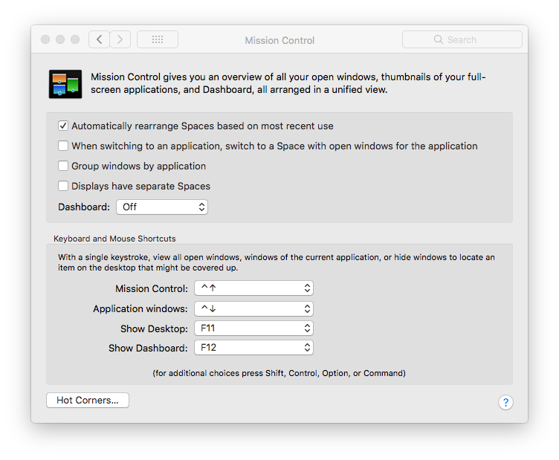Uncheck Automatically rearrange Spaces based on recent use
The image size is (559, 460).
point(63,126)
